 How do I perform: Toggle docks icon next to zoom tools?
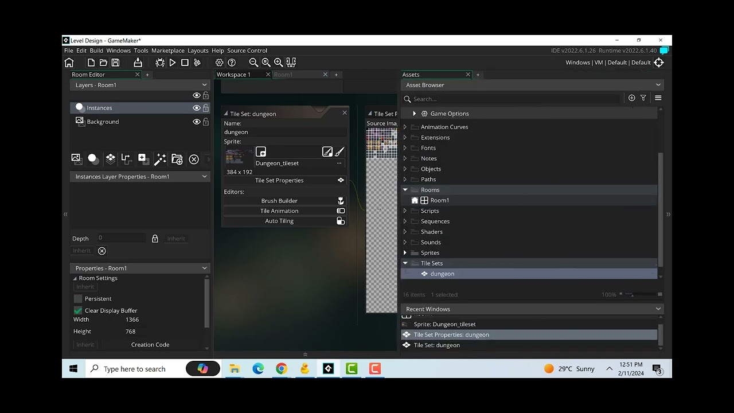(291, 63)
